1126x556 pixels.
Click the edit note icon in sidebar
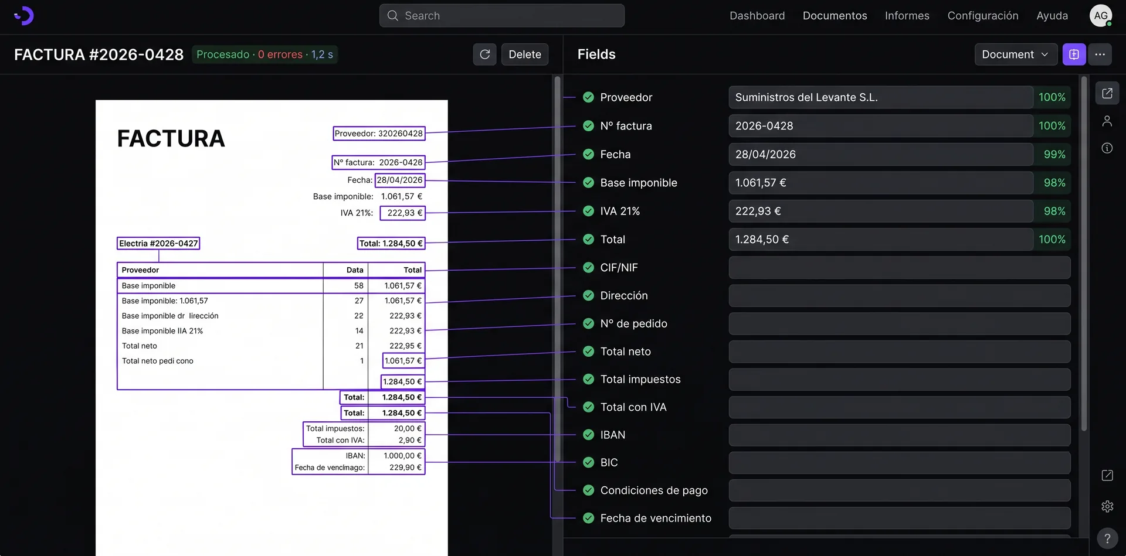[x=1107, y=475]
